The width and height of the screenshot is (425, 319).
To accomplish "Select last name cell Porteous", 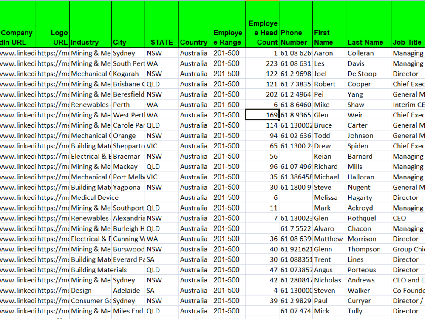I will [x=368, y=270].
